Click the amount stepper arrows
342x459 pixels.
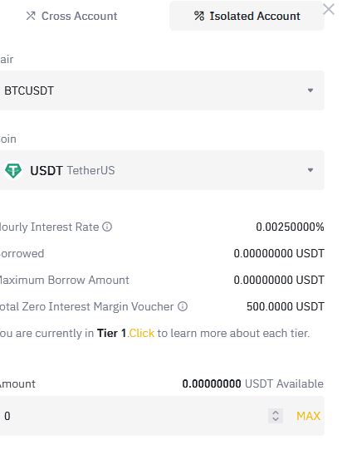(276, 416)
